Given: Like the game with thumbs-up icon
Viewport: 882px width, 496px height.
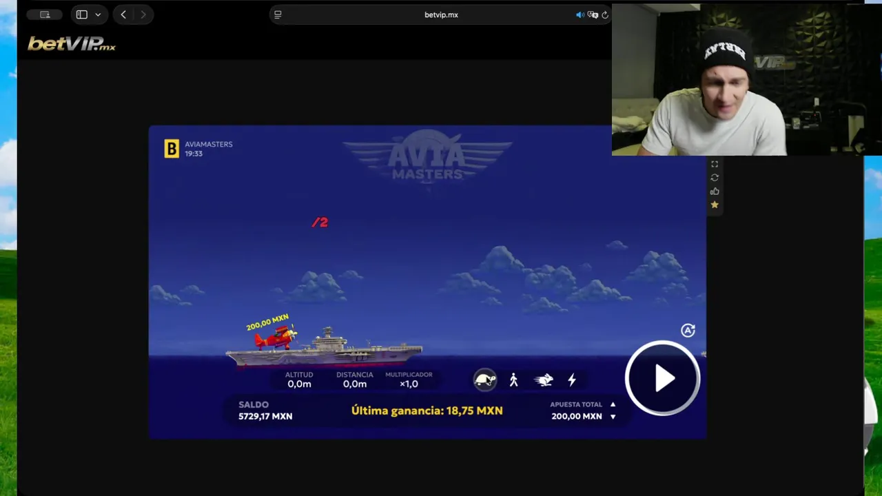Looking at the screenshot, I should pos(715,191).
